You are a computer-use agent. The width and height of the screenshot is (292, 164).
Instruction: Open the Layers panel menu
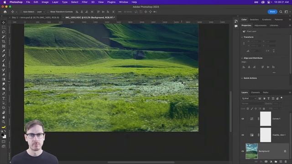coord(290,92)
